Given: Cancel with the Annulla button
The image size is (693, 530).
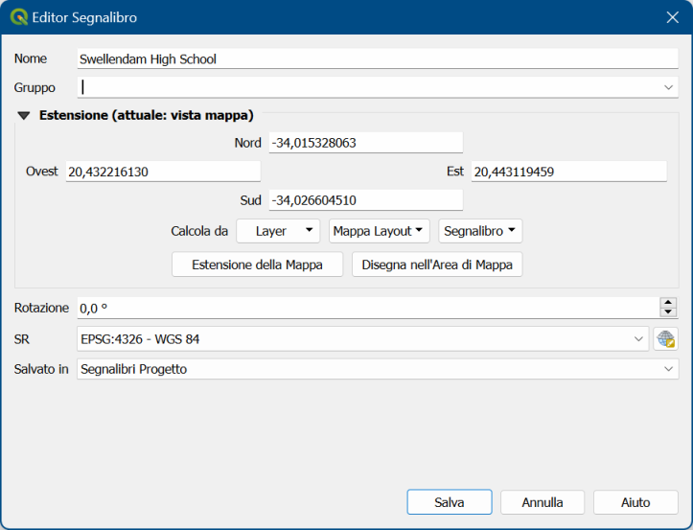Looking at the screenshot, I should click(543, 502).
